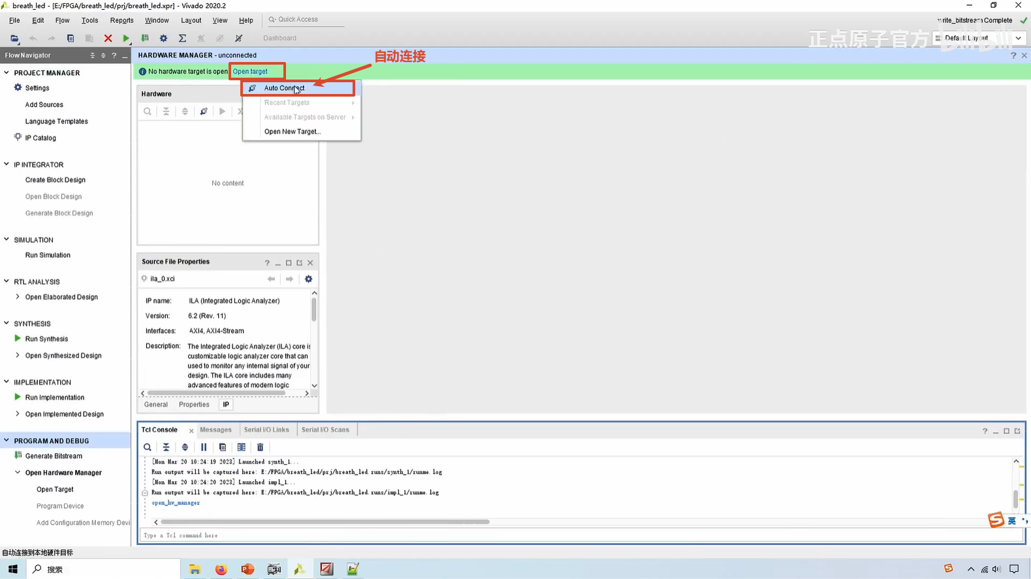Collapse the PROJECT MANAGER section

pyautogui.click(x=7, y=72)
